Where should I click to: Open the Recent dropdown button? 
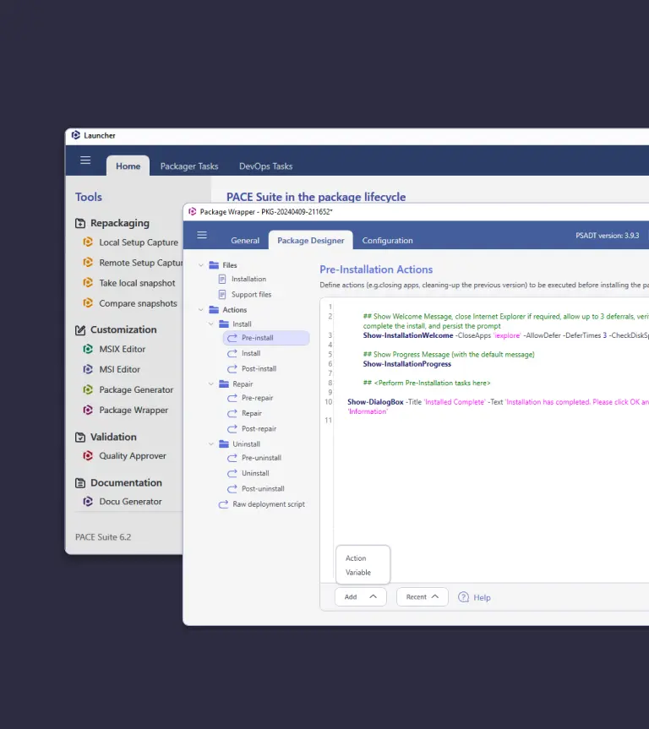(x=422, y=596)
